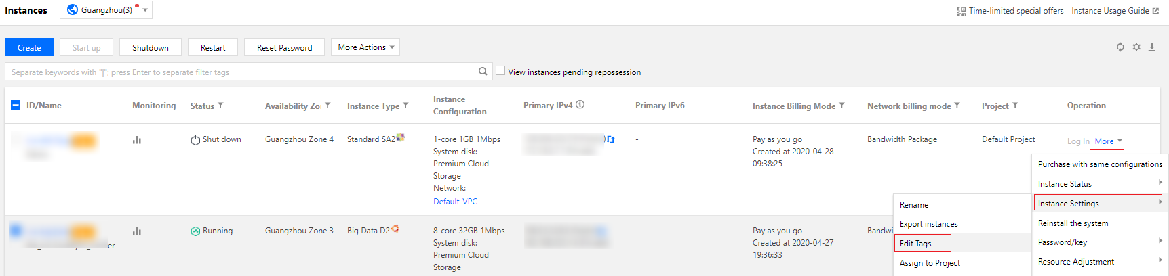Open monitoring chart for the Running instance
This screenshot has width=1169, height=276.
137,231
